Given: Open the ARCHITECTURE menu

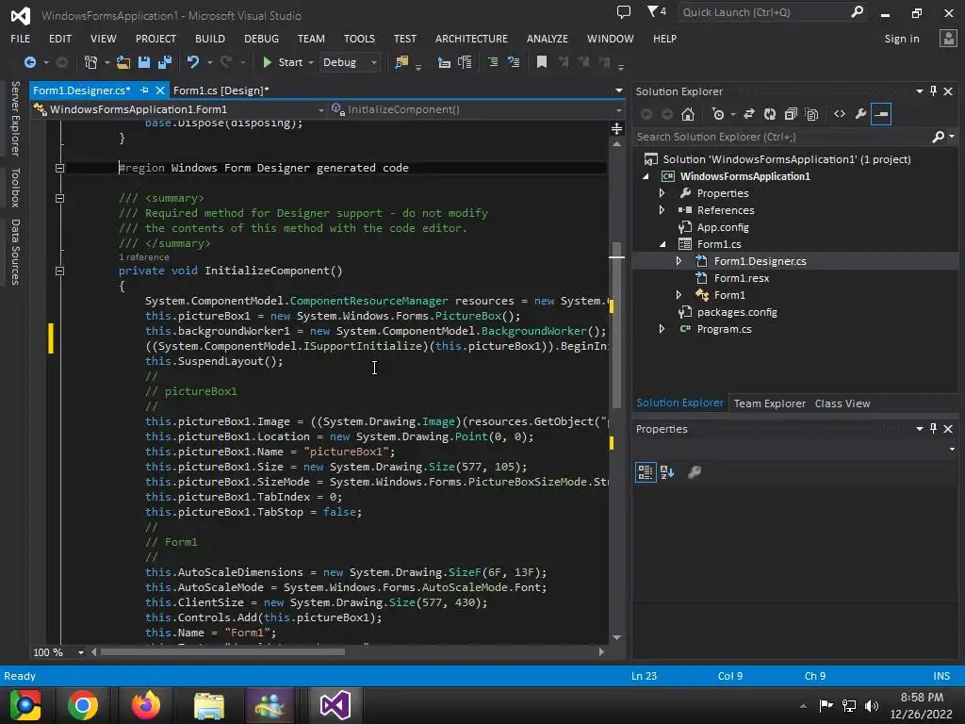Looking at the screenshot, I should point(471,39).
